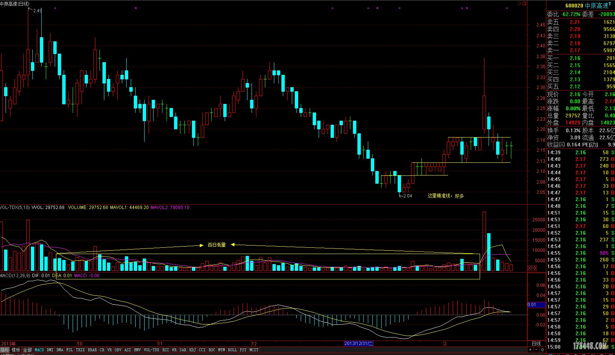
Task: Click the 中原高速 stock name in quote panel
Action: coord(596,6)
